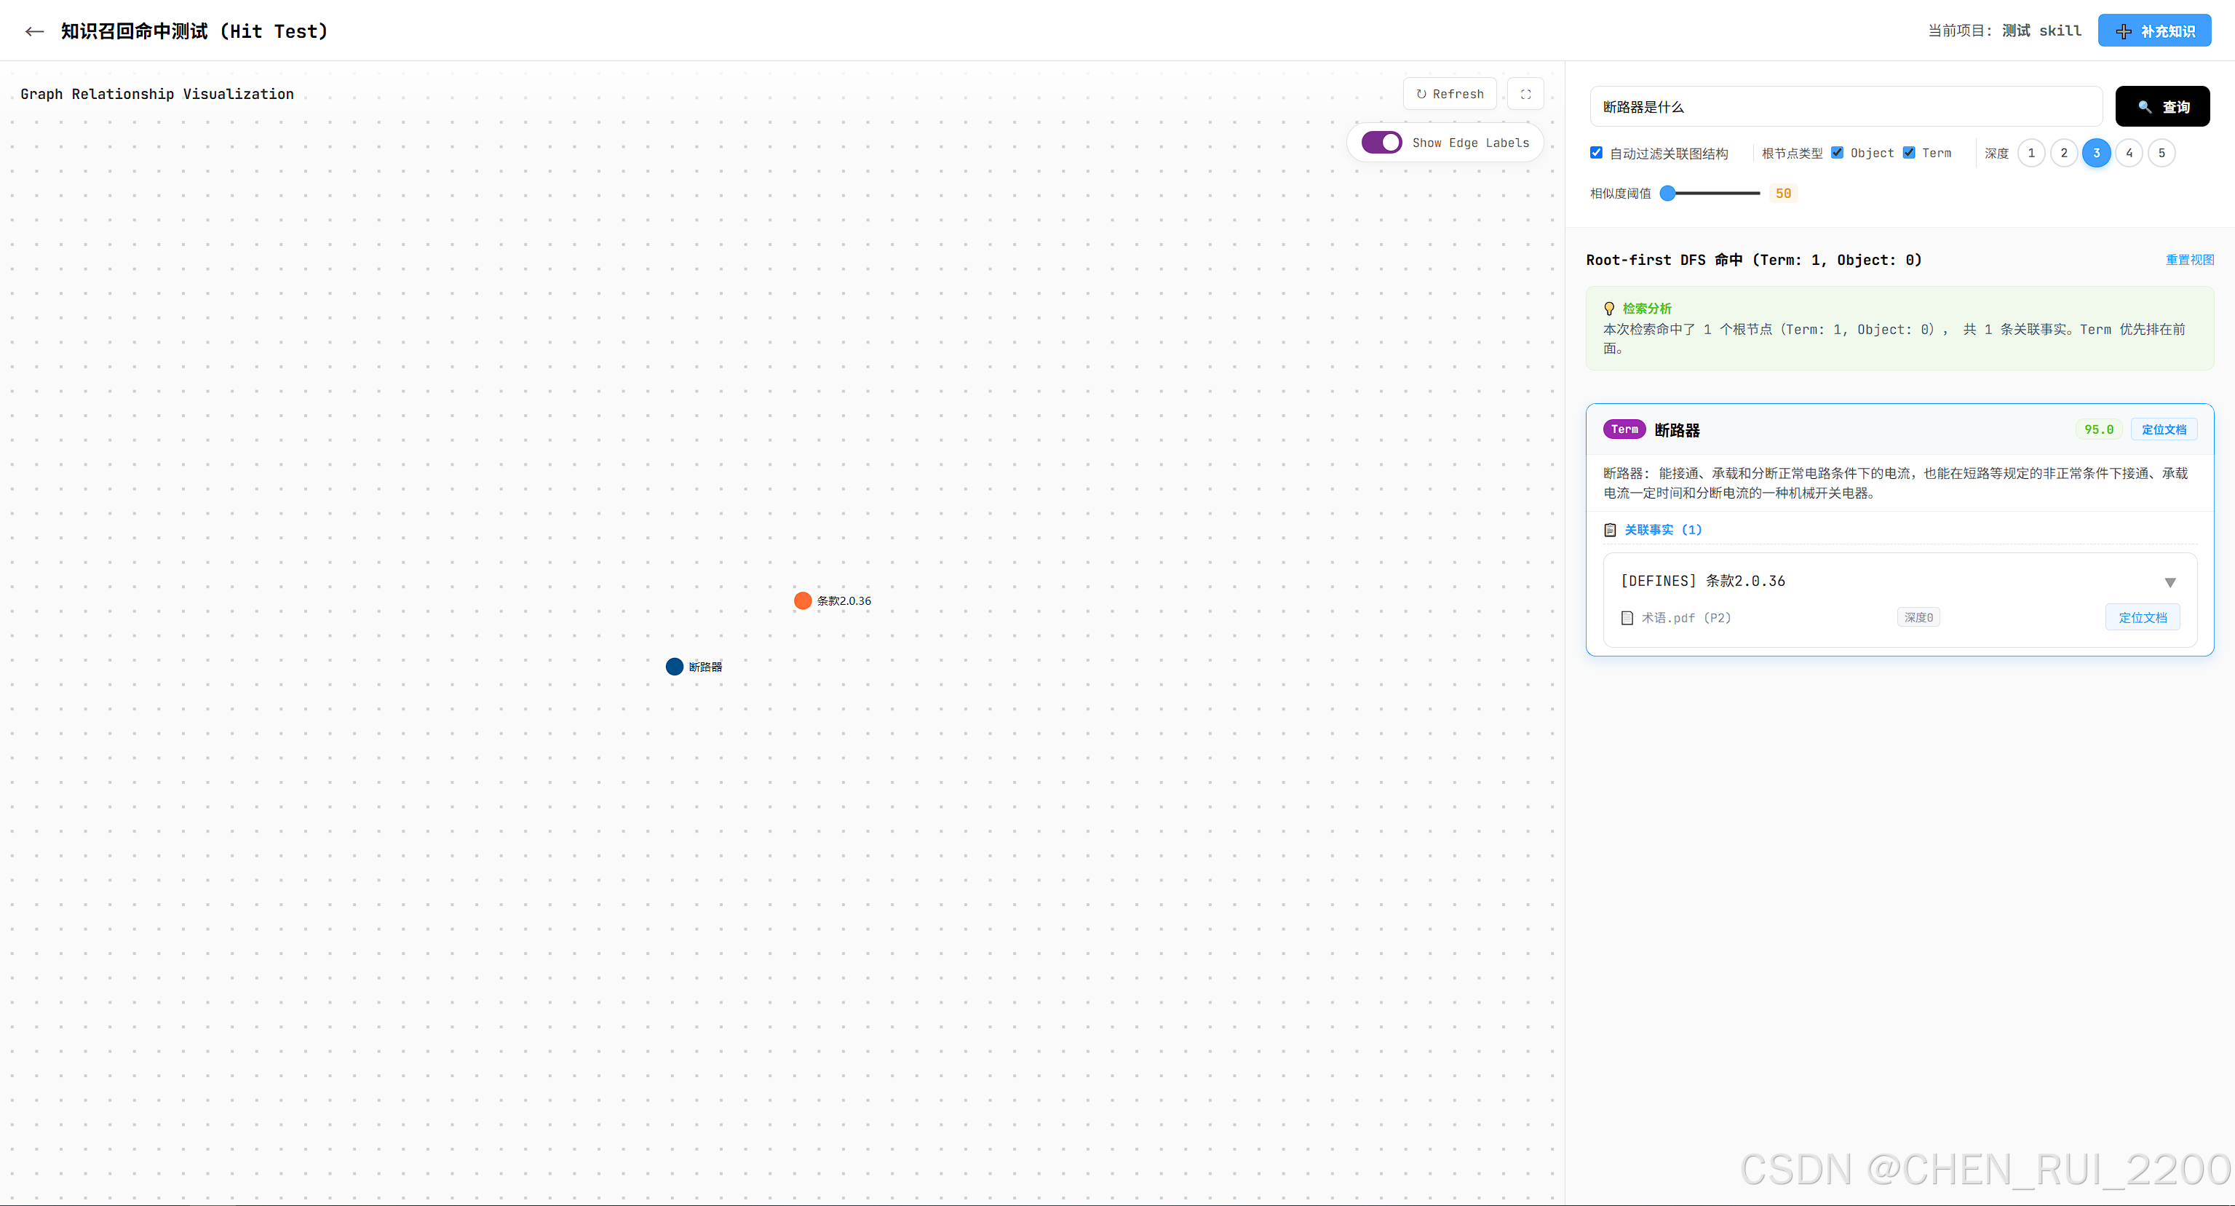
Task: Click the orange 条款2.0.36 graph node
Action: (x=803, y=600)
